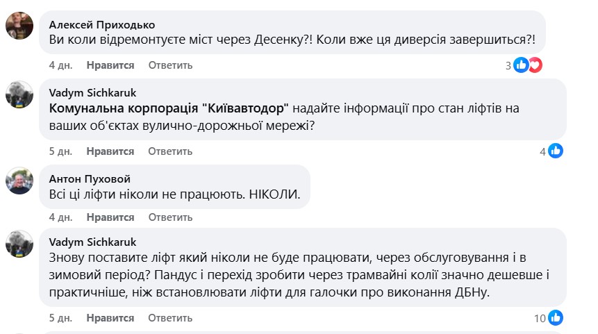The height and width of the screenshot is (334, 598).
Task: Click Ответить under the Київавтодор comment
Action: (170, 151)
